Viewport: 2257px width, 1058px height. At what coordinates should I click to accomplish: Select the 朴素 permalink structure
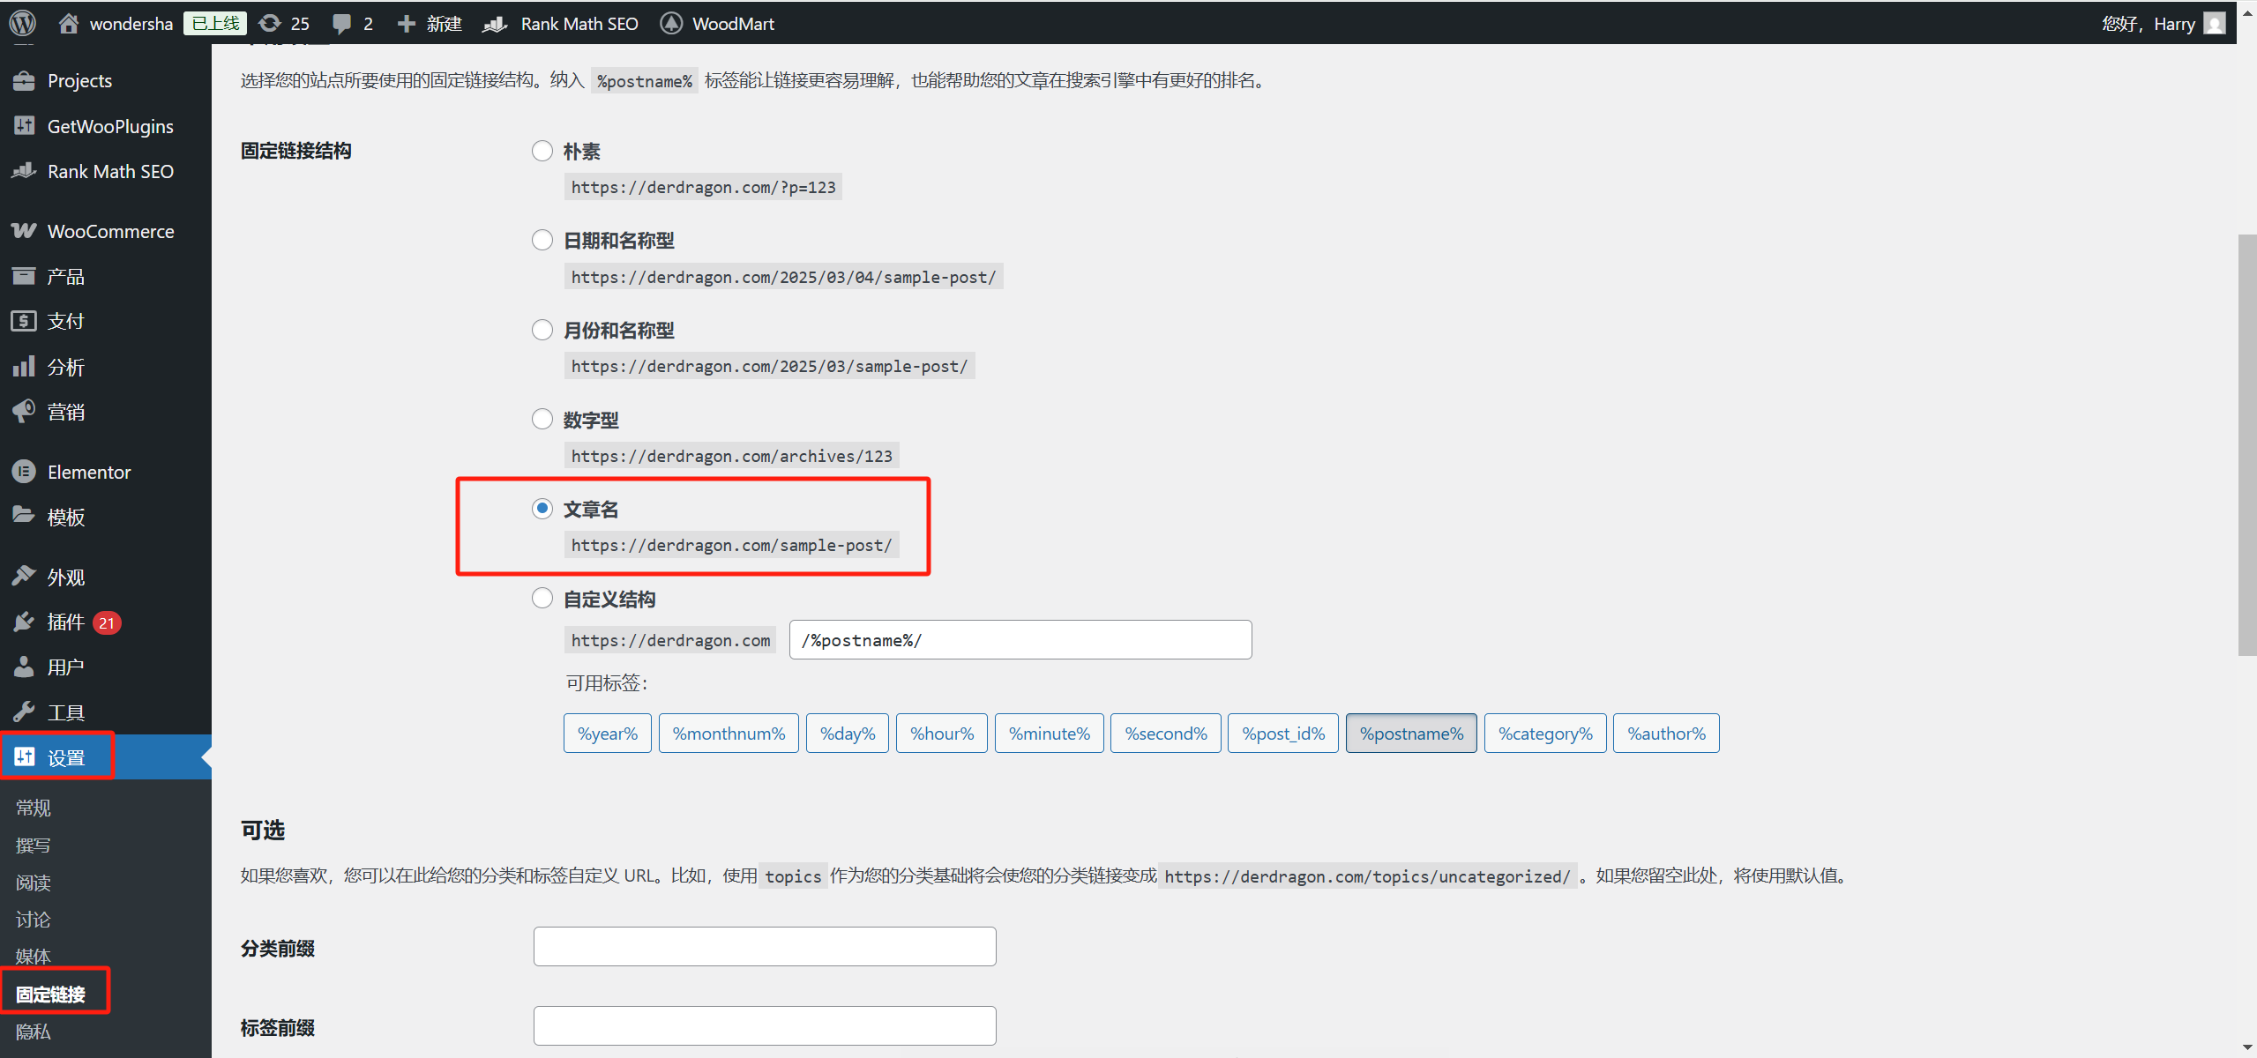[x=541, y=150]
